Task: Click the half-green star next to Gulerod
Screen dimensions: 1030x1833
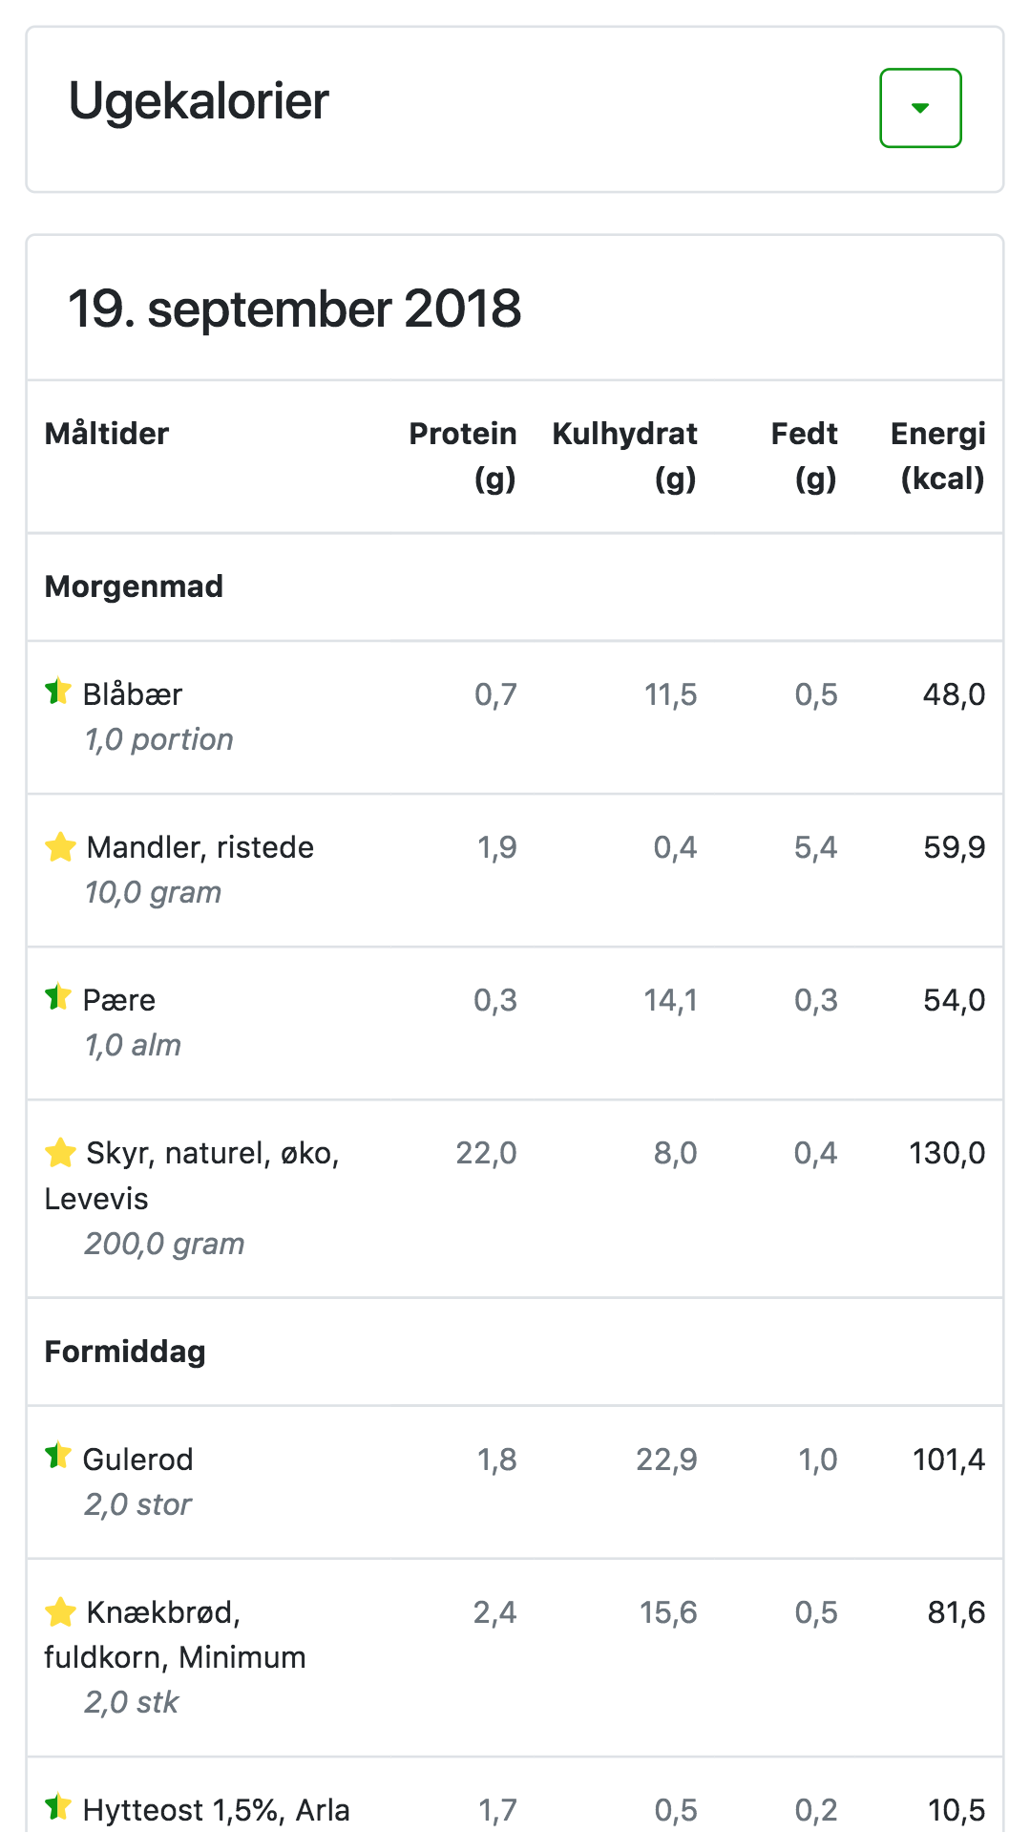Action: pyautogui.click(x=58, y=1456)
